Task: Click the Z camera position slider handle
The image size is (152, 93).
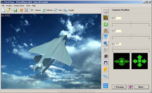Action: click(x=113, y=47)
